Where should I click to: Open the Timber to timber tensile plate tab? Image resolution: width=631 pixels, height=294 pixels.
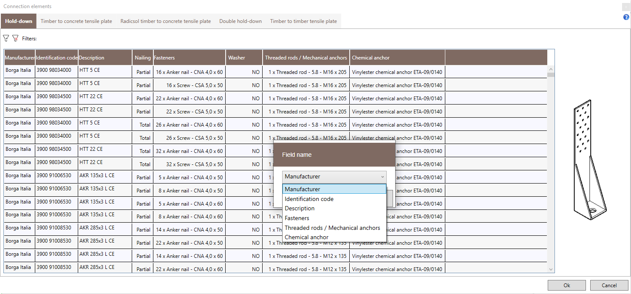pyautogui.click(x=303, y=21)
